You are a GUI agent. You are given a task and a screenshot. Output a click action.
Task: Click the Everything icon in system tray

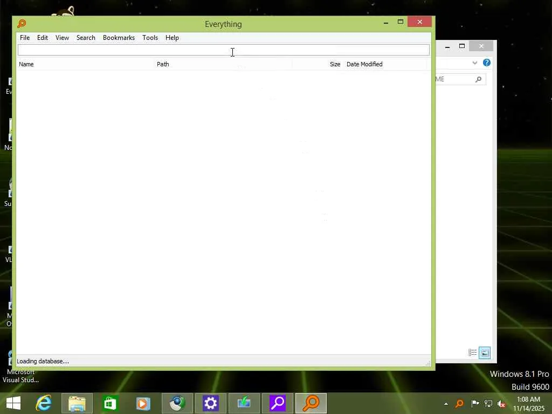click(459, 403)
